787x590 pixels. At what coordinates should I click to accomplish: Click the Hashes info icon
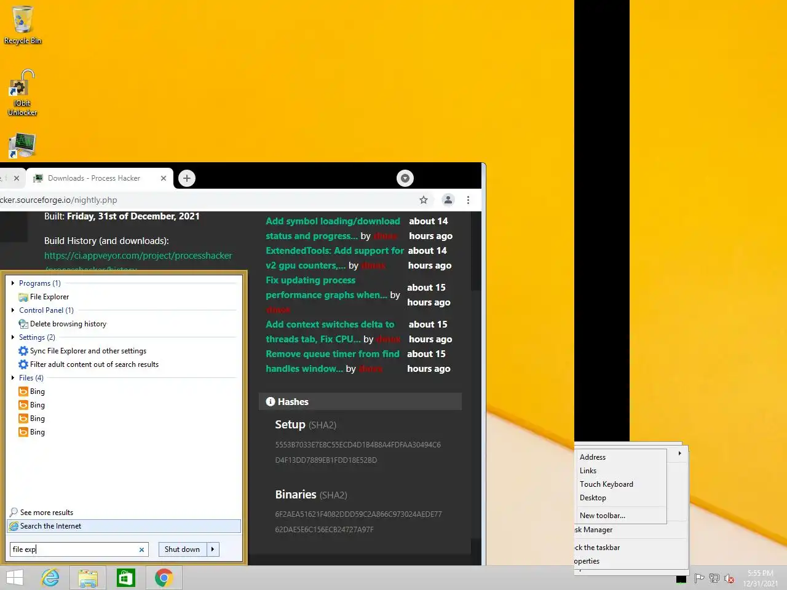271,402
